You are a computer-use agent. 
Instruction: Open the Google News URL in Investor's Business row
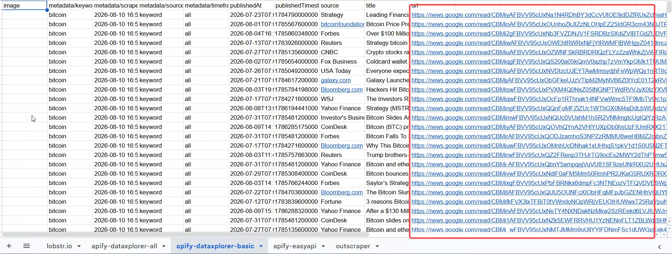pyautogui.click(x=539, y=117)
